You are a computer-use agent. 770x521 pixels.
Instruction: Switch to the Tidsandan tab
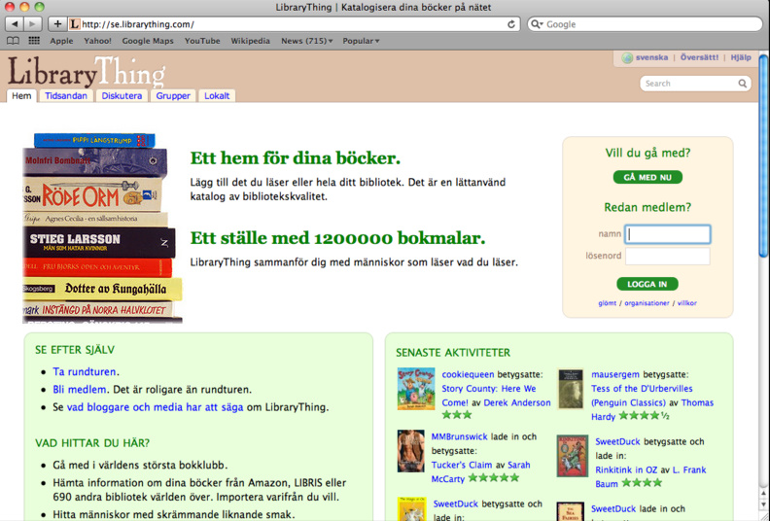[x=66, y=96]
